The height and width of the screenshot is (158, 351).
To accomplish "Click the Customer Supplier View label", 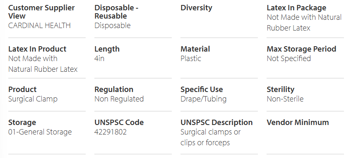I will coord(41,12).
